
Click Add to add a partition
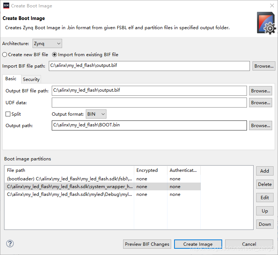(264, 171)
